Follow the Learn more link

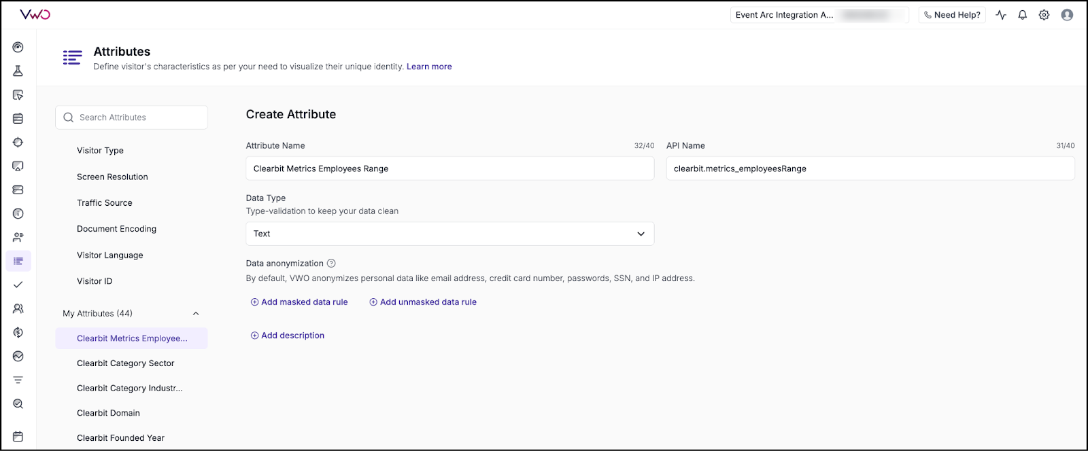(x=429, y=67)
